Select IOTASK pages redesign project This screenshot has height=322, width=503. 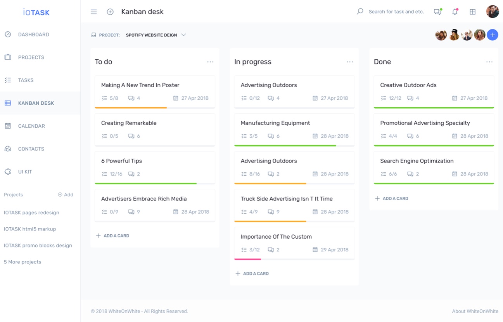click(x=31, y=212)
